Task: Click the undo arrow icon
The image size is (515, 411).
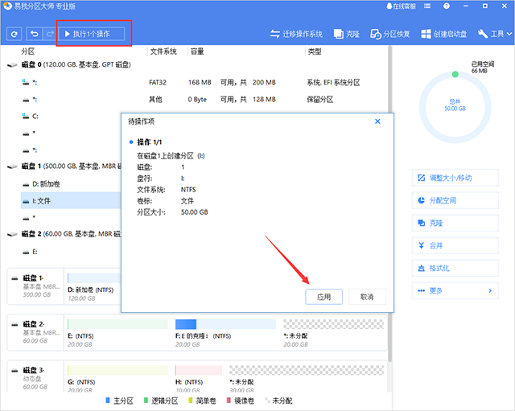Action: [x=35, y=35]
